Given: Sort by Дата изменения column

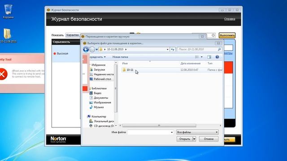Looking at the screenshot, I should 190,64.
